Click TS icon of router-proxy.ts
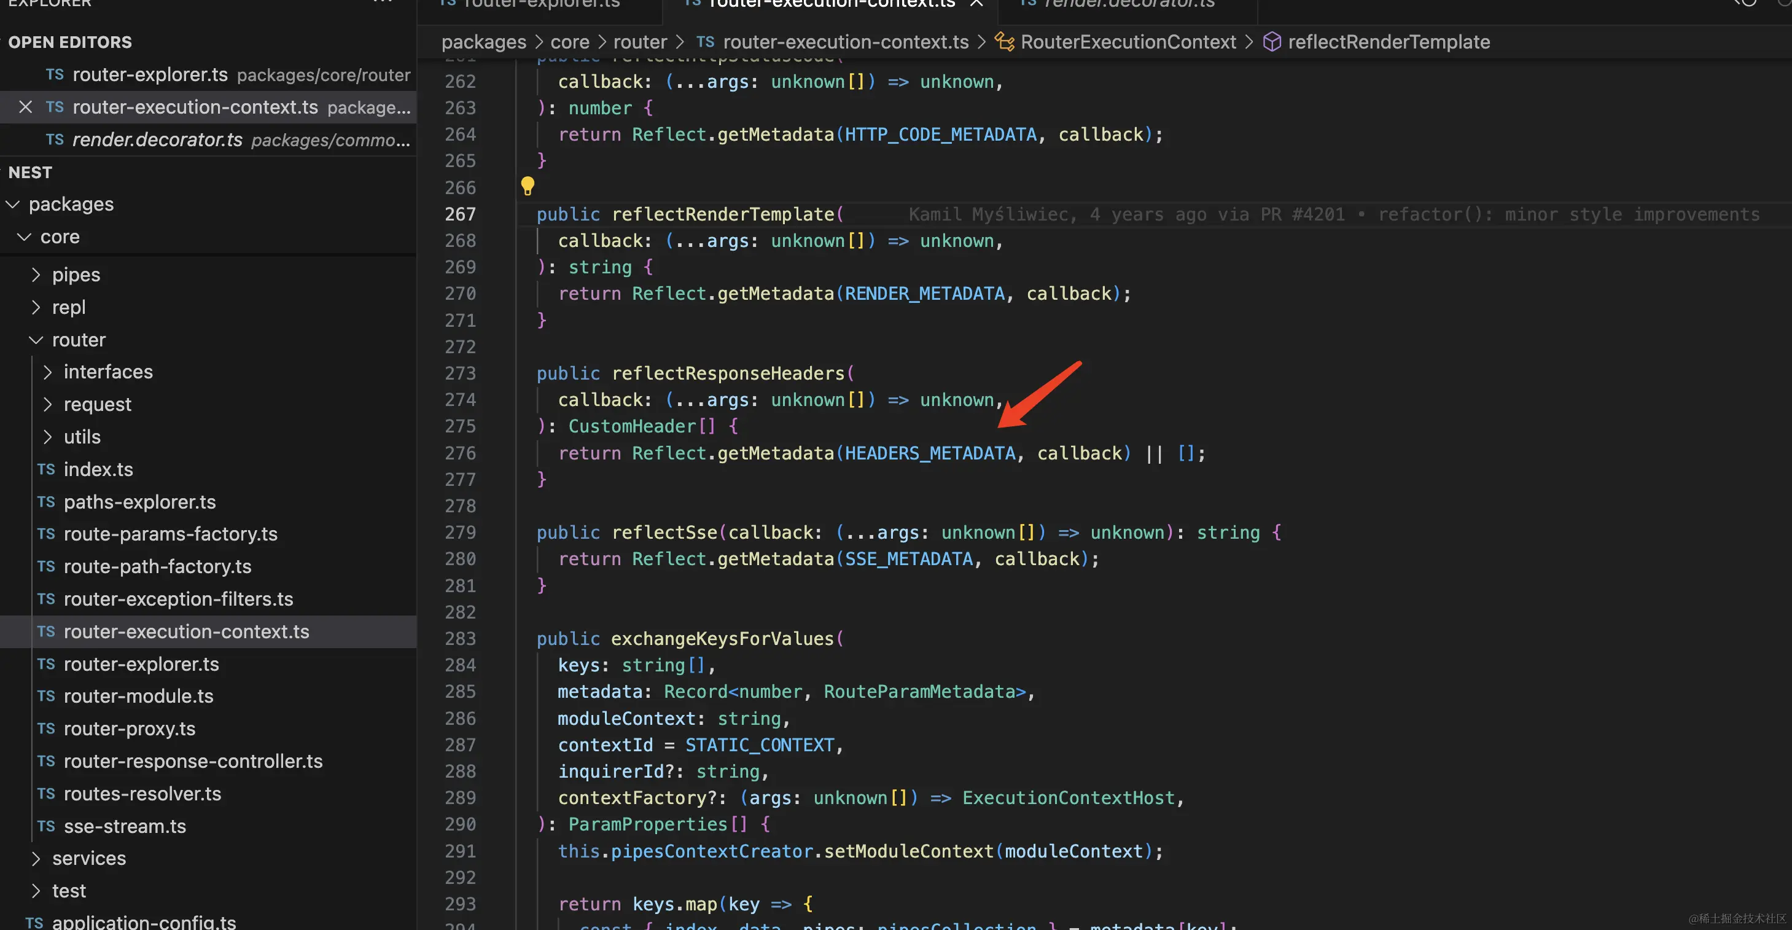The height and width of the screenshot is (930, 1792). click(x=46, y=729)
